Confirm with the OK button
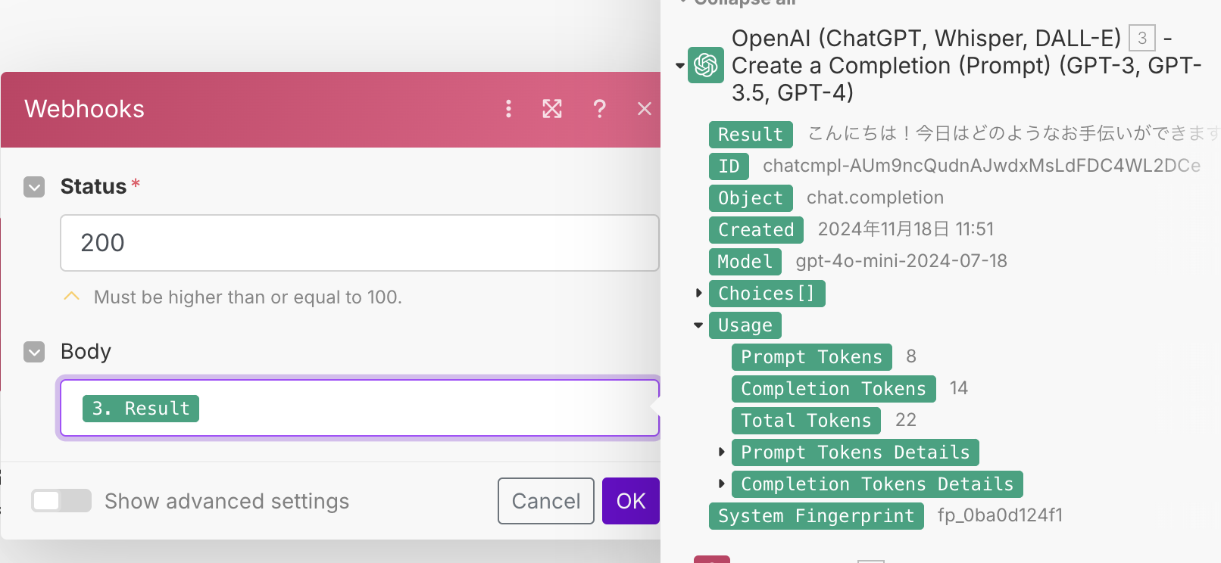Image resolution: width=1221 pixels, height=563 pixels. click(630, 501)
